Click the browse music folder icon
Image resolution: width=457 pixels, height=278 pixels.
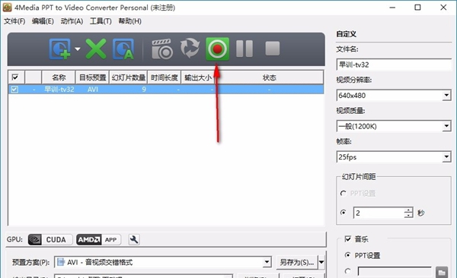442,273
